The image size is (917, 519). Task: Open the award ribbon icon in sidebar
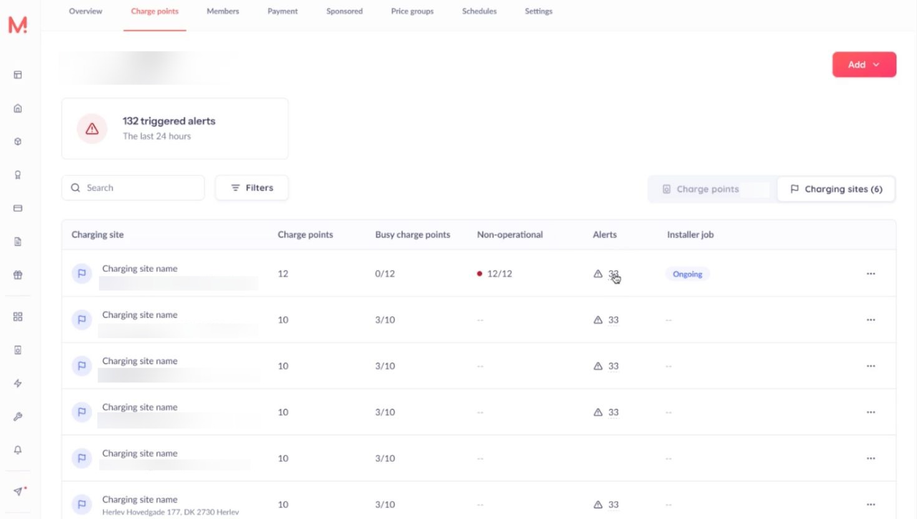tap(17, 175)
